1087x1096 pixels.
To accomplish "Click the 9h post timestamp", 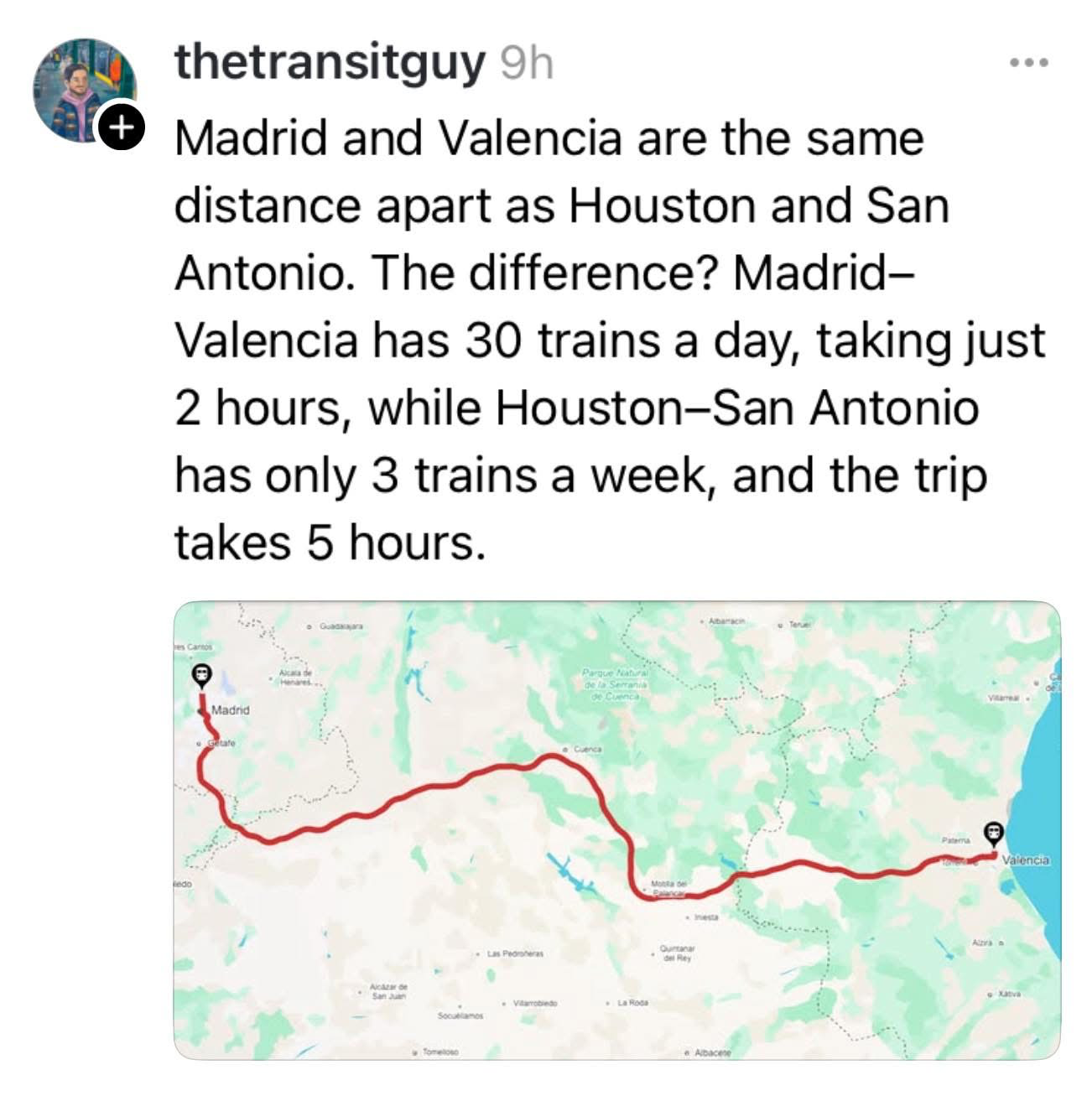I will 526,63.
